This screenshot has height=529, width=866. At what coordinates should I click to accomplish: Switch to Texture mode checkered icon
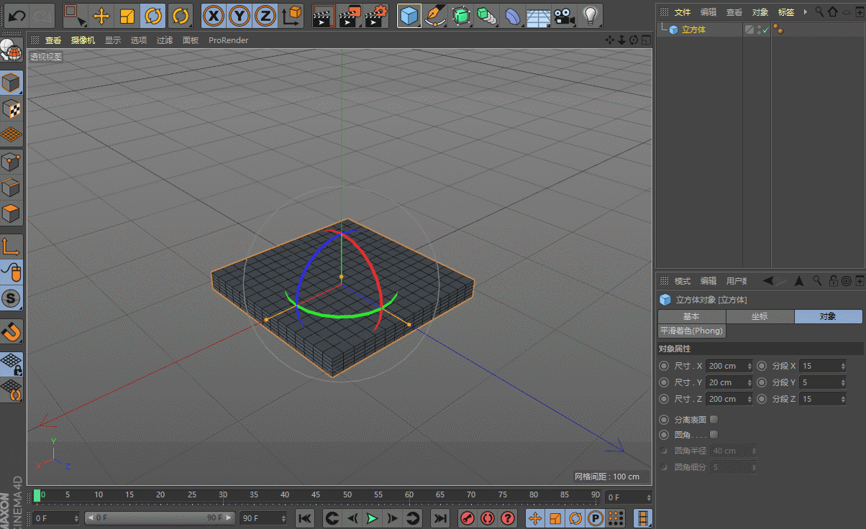[x=12, y=109]
